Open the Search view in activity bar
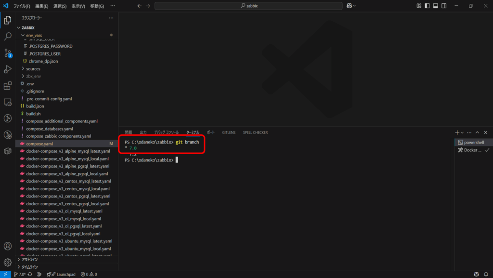The height and width of the screenshot is (278, 493). point(8,36)
